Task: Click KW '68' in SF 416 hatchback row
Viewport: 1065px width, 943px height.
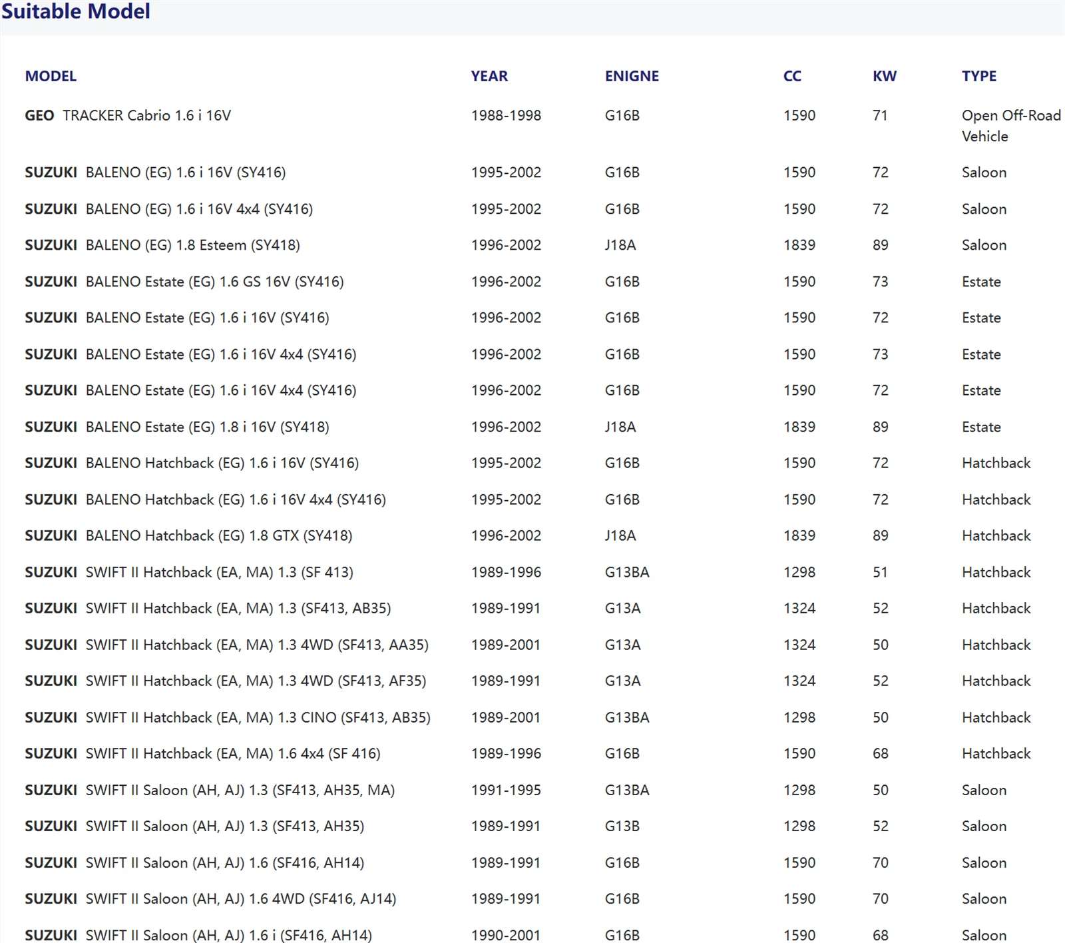Action: pyautogui.click(x=881, y=753)
